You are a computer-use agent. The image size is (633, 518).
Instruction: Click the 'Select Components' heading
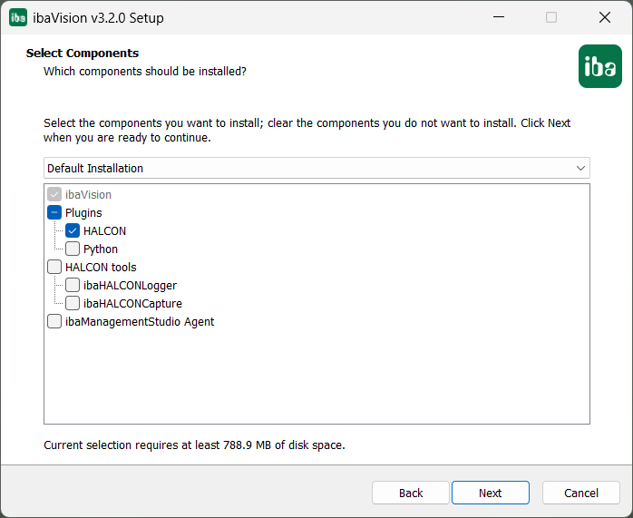pos(83,53)
